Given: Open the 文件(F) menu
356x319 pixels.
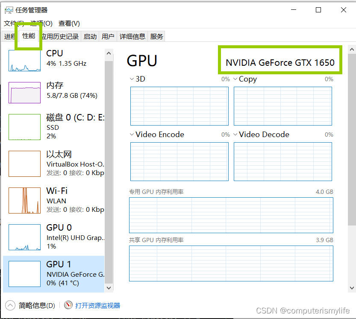Looking at the screenshot, I should coord(14,23).
